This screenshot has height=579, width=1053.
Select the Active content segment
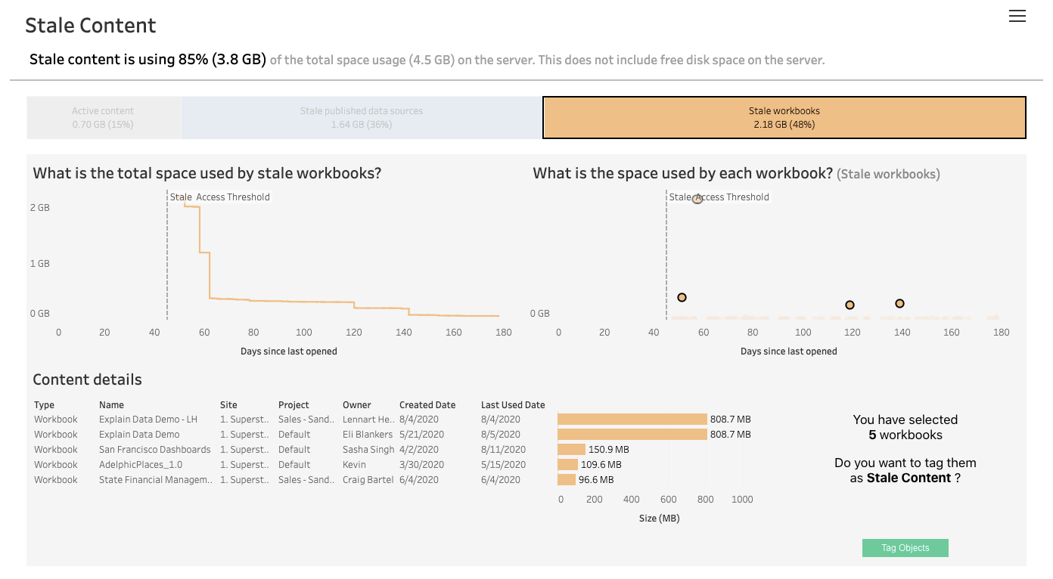tap(103, 118)
